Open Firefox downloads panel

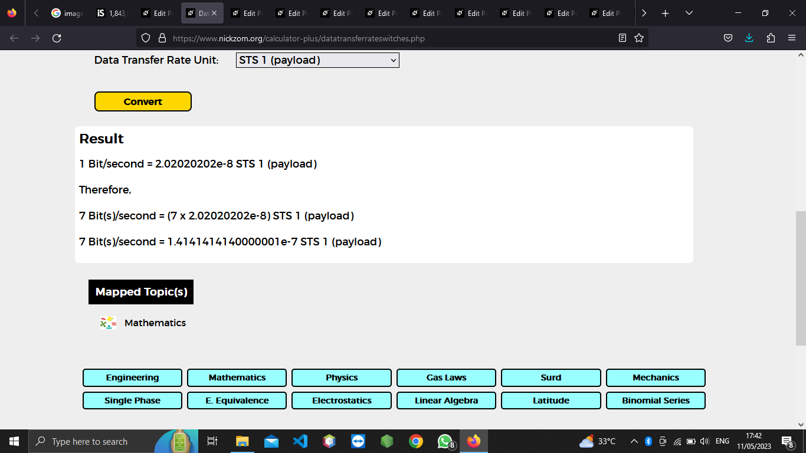click(x=749, y=38)
